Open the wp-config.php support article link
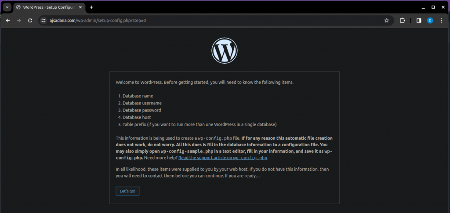The image size is (450, 213). click(223, 158)
